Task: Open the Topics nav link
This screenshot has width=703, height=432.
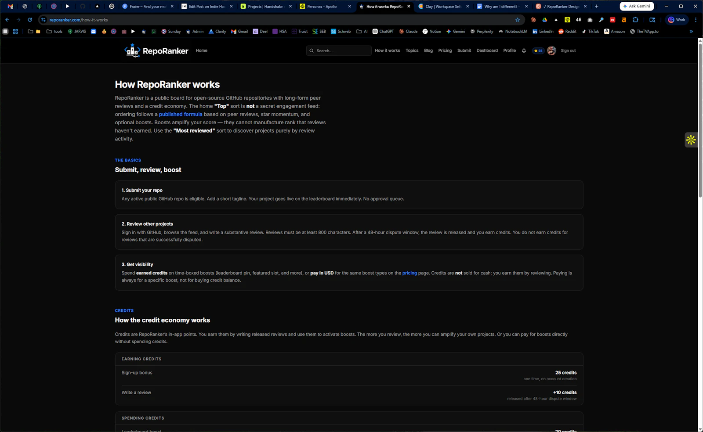Action: pyautogui.click(x=412, y=50)
